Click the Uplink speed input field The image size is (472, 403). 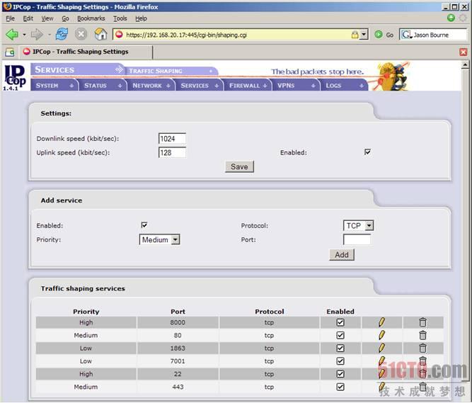click(172, 152)
